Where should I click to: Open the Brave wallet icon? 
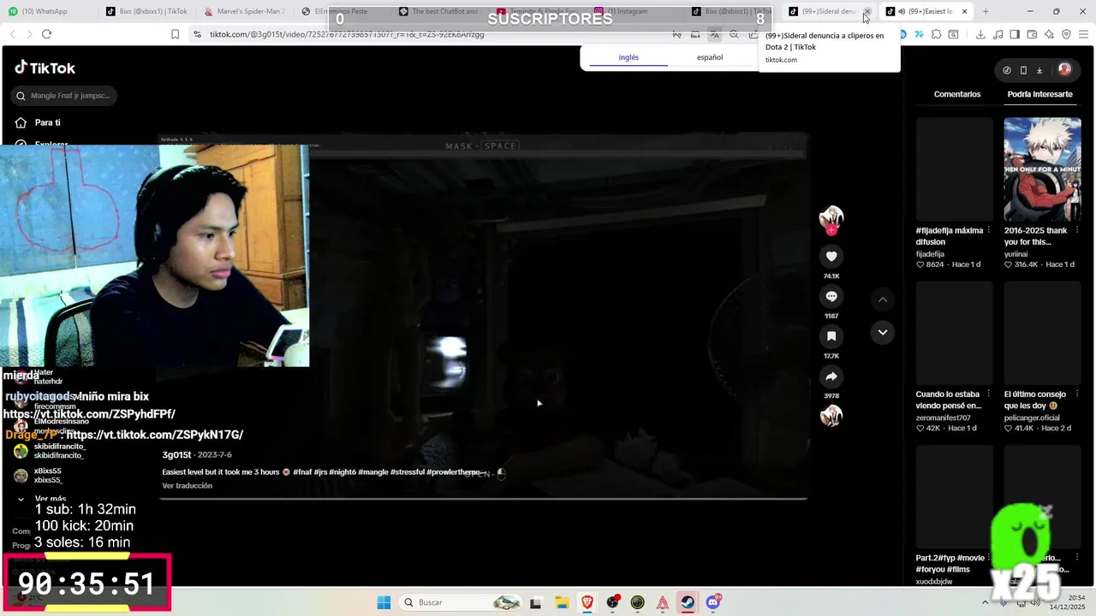[x=1032, y=34]
